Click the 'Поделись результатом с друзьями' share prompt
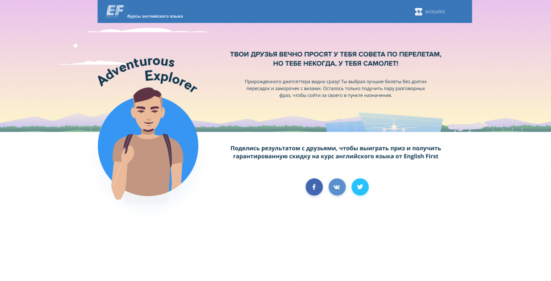551x281 pixels. pos(336,152)
